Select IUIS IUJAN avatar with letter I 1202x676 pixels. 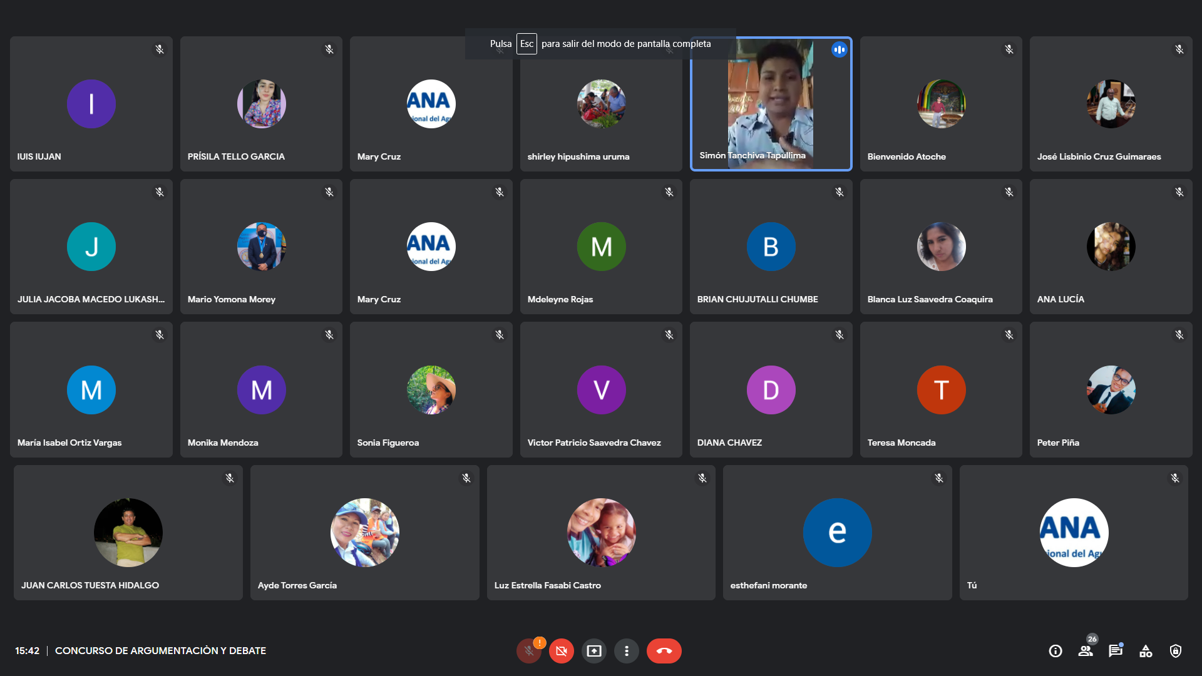click(x=91, y=104)
